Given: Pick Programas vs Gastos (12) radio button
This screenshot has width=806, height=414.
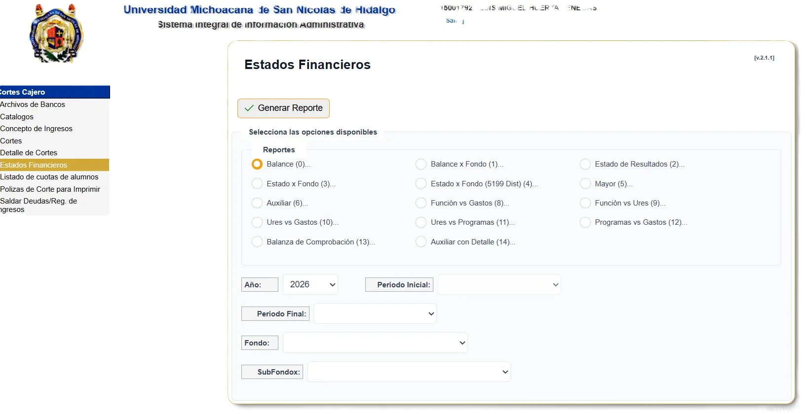Looking at the screenshot, I should (x=585, y=222).
